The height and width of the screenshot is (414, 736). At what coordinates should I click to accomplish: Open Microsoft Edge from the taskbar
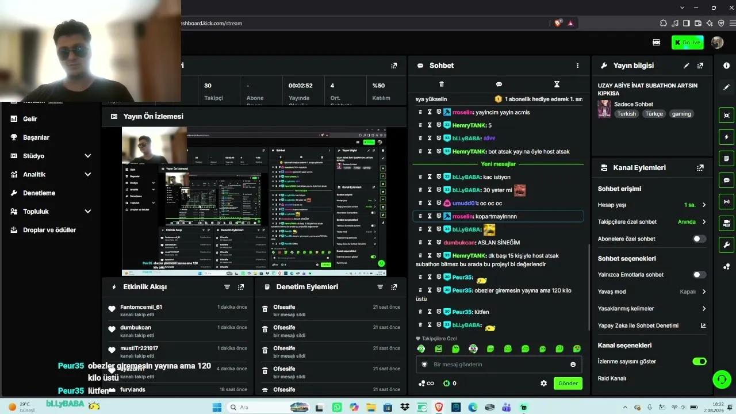click(x=473, y=408)
